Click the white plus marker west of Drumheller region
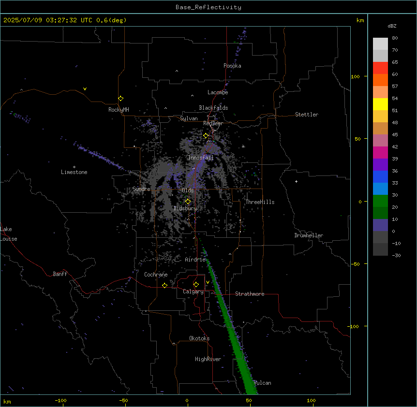Image resolution: width=417 pixels, height=407 pixels. click(296, 181)
